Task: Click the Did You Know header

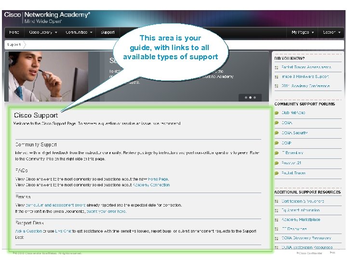Action: point(290,58)
